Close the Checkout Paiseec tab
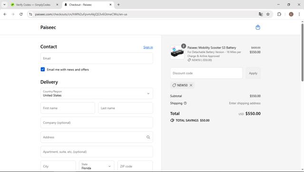The image size is (304, 172). pyautogui.click(x=110, y=5)
